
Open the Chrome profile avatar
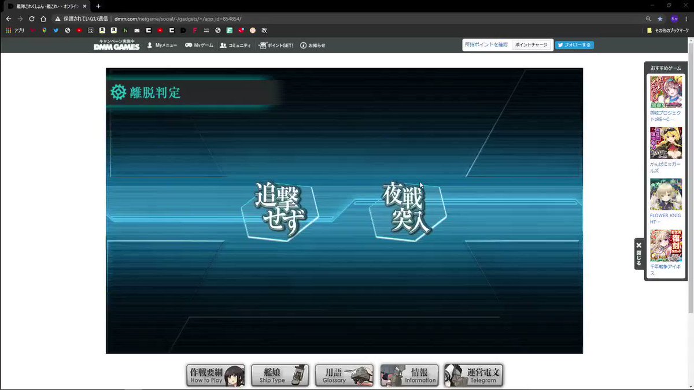[x=674, y=18]
